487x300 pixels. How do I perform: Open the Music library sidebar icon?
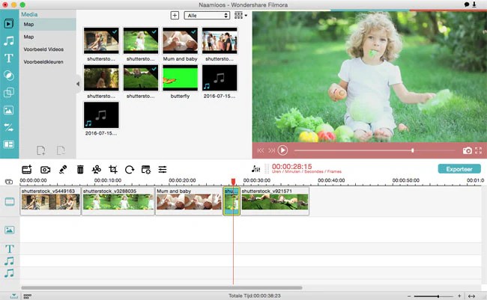tap(9, 40)
